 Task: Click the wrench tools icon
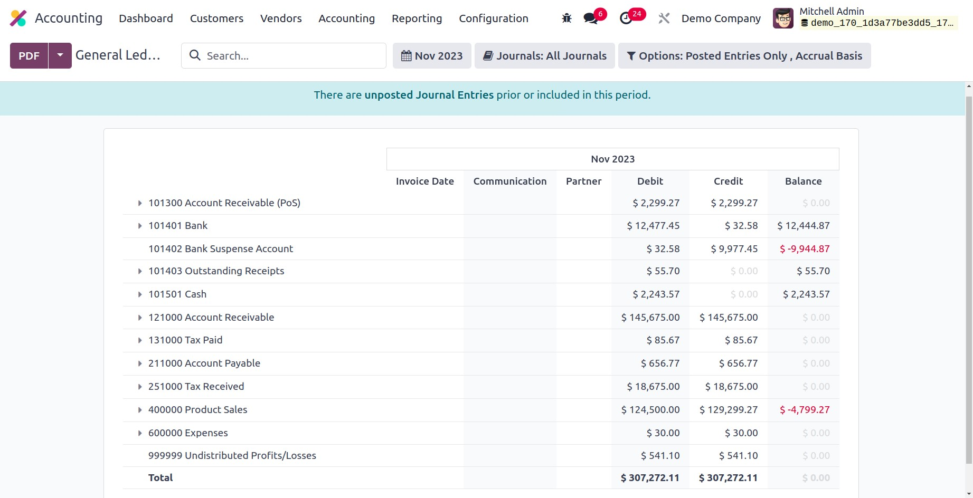pyautogui.click(x=664, y=18)
